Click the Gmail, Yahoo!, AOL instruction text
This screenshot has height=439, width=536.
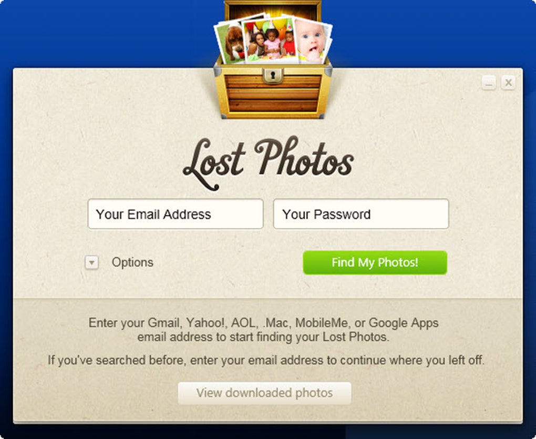(x=263, y=330)
